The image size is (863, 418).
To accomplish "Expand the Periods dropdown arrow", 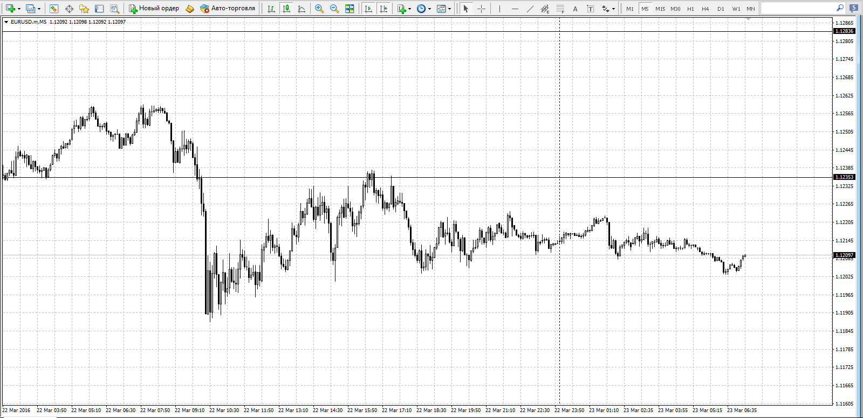I will point(430,9).
